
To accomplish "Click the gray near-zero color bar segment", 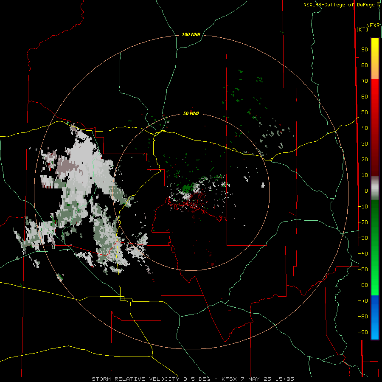I will [x=375, y=188].
